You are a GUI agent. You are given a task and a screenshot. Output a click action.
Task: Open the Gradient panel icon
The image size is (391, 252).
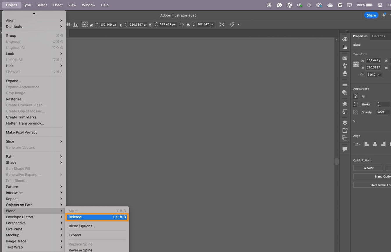click(345, 47)
